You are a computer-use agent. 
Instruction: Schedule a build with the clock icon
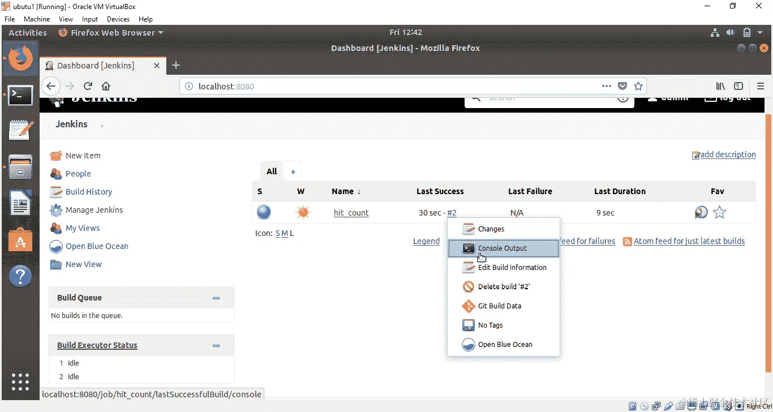[701, 213]
